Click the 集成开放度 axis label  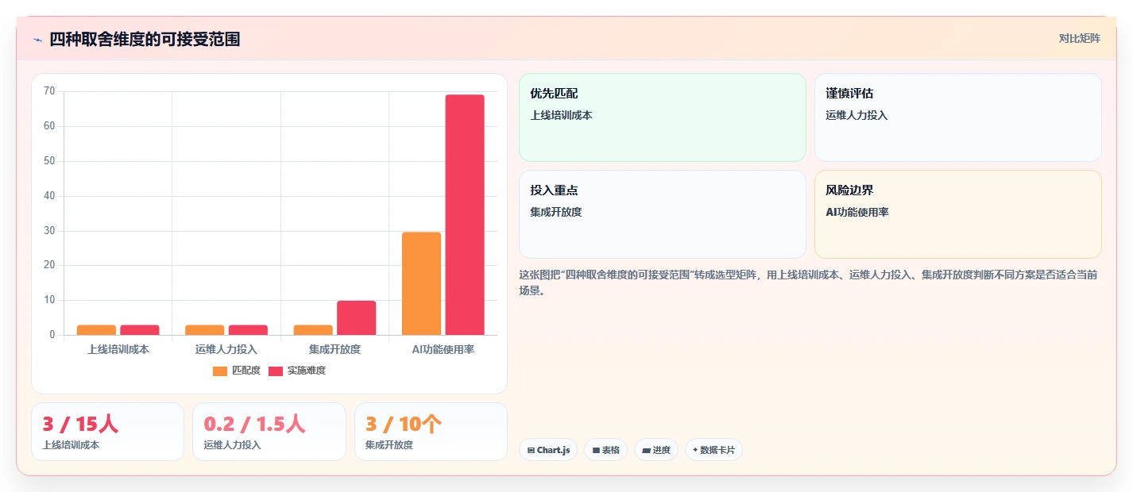click(x=334, y=349)
